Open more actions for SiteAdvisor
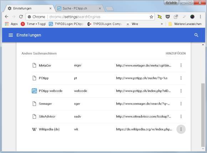 coord(181,117)
